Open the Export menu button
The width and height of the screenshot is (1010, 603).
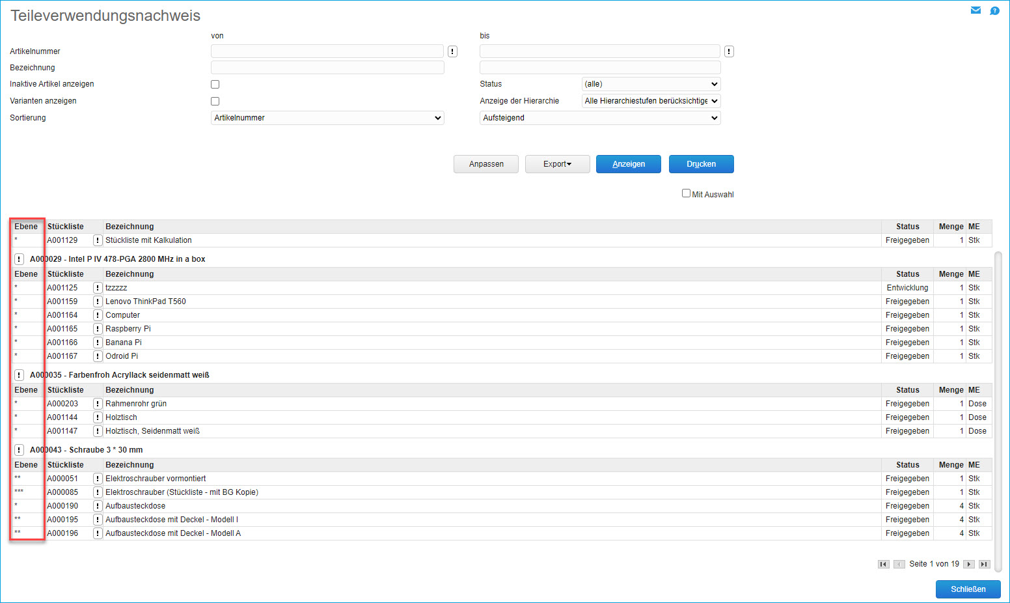coord(557,164)
